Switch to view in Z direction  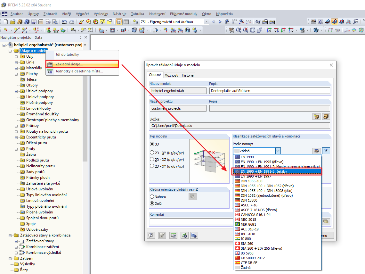(283, 30)
